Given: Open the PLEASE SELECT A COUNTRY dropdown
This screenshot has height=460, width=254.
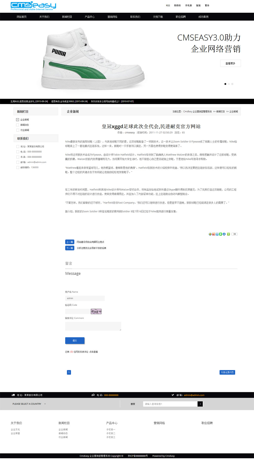Looking at the screenshot, I should [x=29, y=404].
